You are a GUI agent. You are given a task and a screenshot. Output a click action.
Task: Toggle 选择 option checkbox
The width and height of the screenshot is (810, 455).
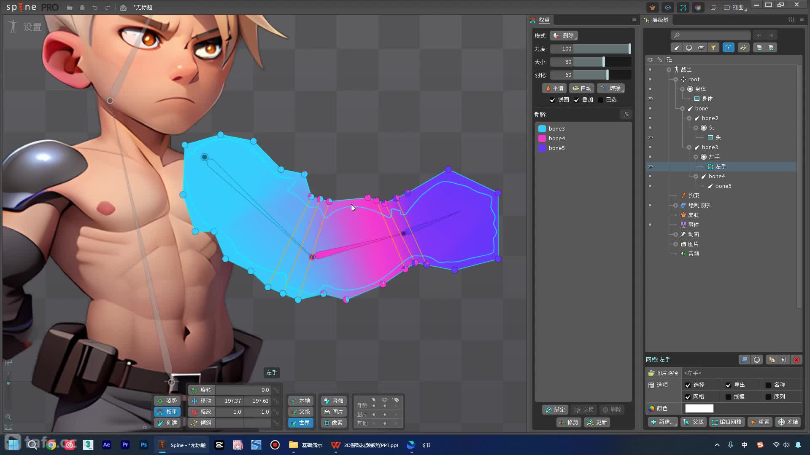pos(688,385)
